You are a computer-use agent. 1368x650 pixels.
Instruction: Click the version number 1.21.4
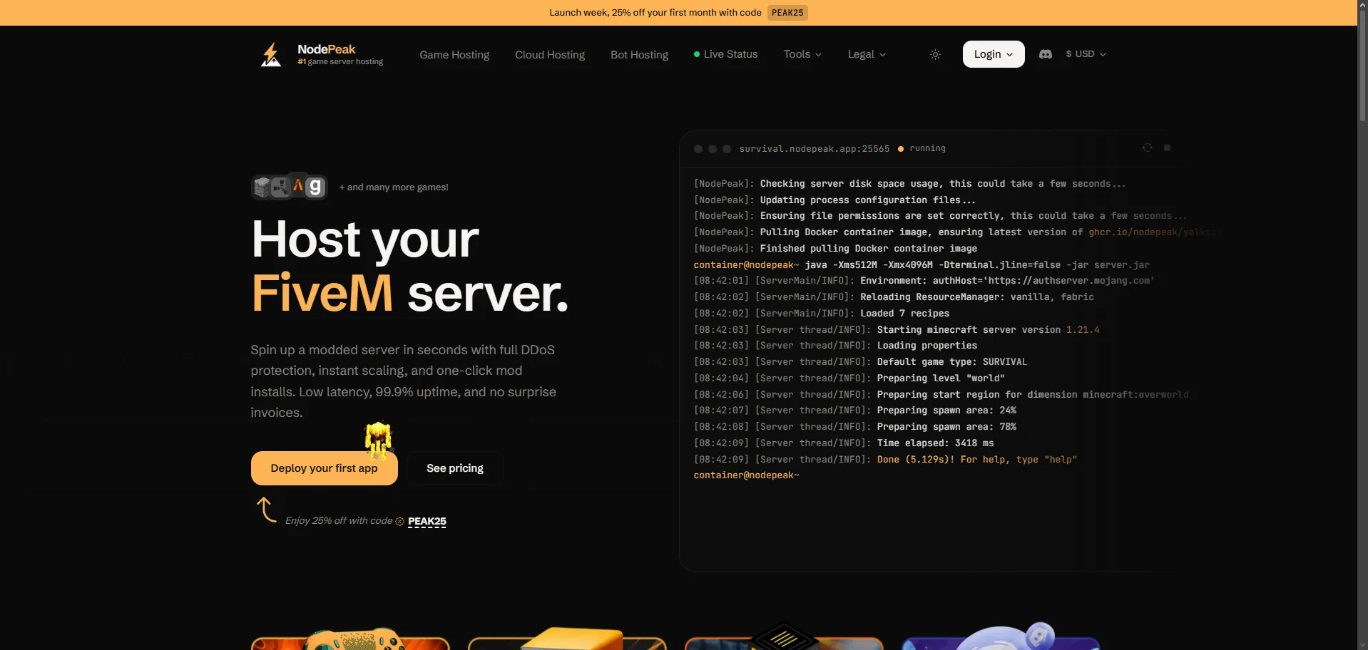point(1083,330)
